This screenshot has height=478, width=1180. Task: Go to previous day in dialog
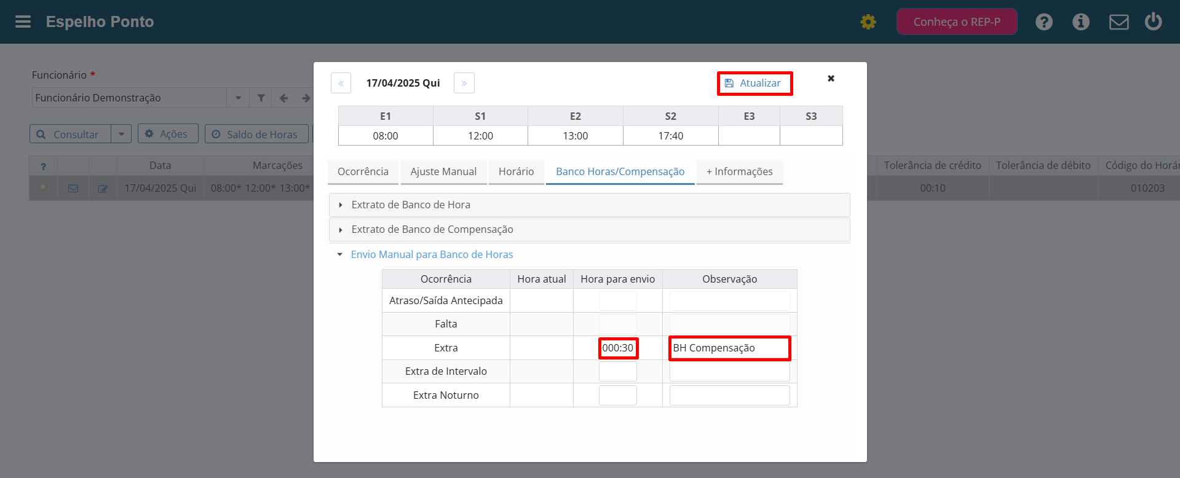(341, 83)
